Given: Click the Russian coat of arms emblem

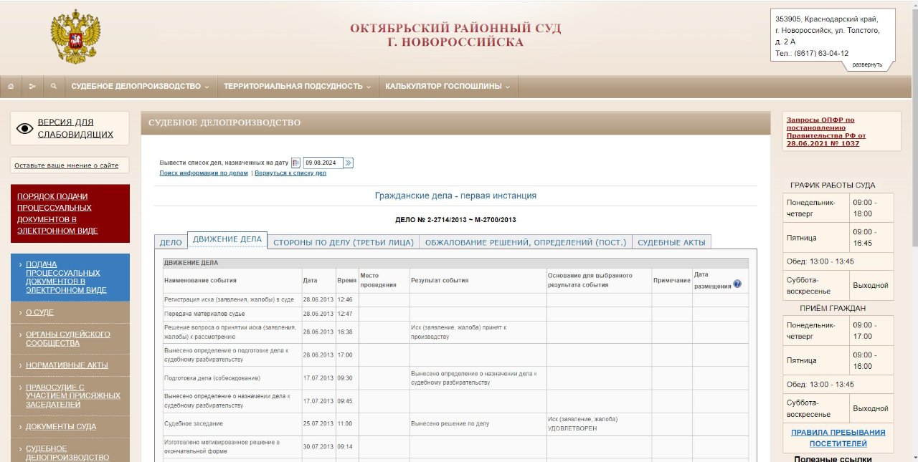Looking at the screenshot, I should tap(75, 37).
